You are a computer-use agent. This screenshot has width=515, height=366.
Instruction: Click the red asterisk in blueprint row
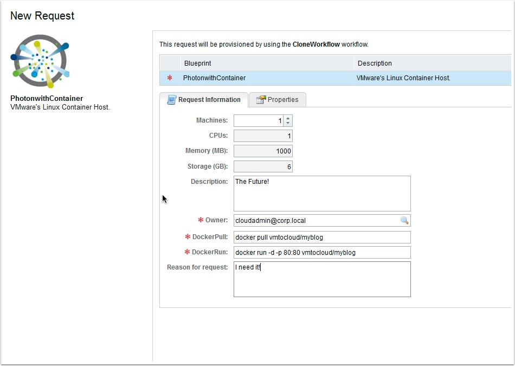click(170, 78)
